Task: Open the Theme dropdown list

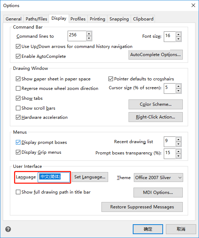Action: pyautogui.click(x=158, y=177)
